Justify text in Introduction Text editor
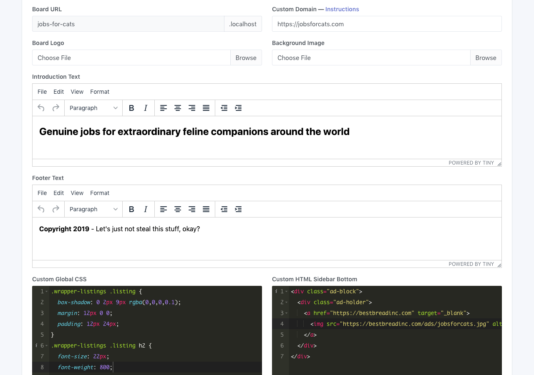Screen dimensions: 534x375 [x=206, y=108]
